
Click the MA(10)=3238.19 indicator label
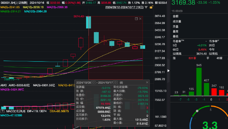pyautogui.click(x=33, y=7)
